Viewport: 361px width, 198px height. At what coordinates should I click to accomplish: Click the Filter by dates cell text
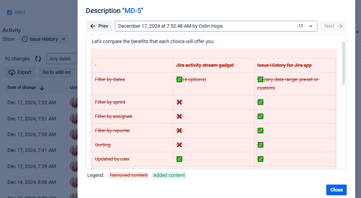pyautogui.click(x=110, y=79)
